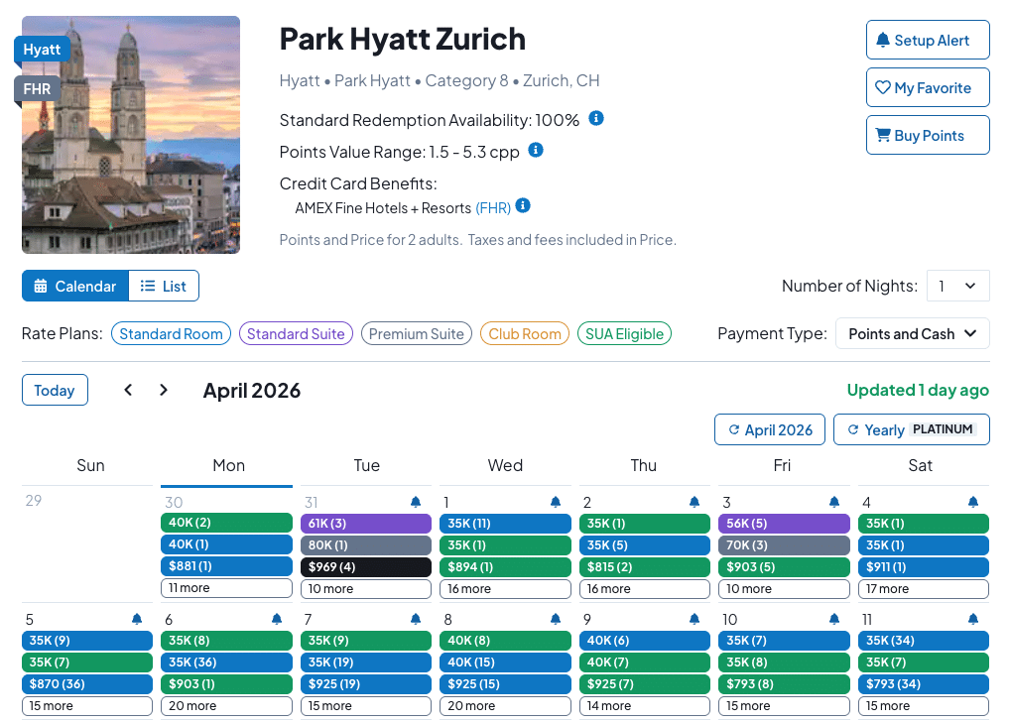1009x722 pixels.
Task: Switch to the Calendar view tab
Action: 75,286
